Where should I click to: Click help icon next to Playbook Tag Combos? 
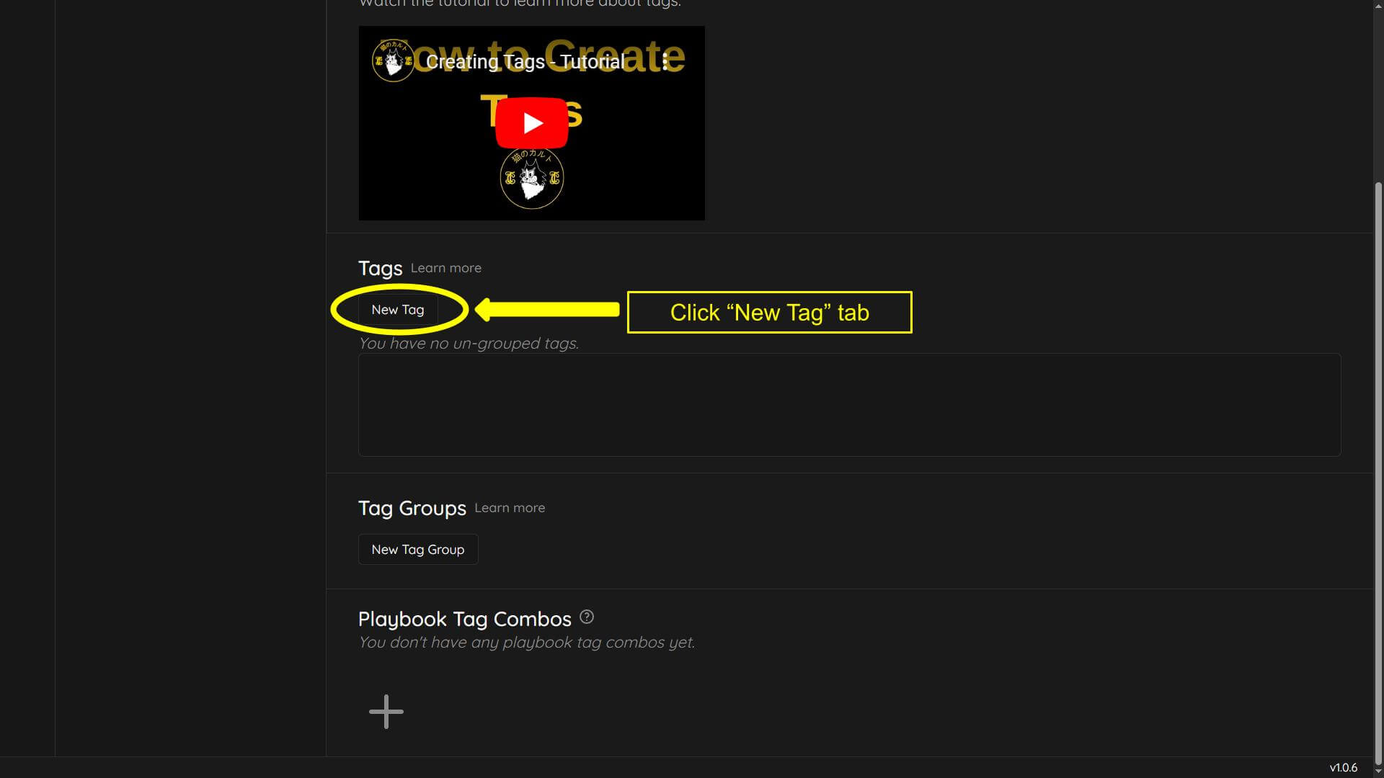[x=587, y=617]
